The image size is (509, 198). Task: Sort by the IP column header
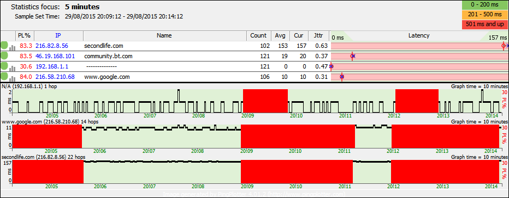click(58, 35)
